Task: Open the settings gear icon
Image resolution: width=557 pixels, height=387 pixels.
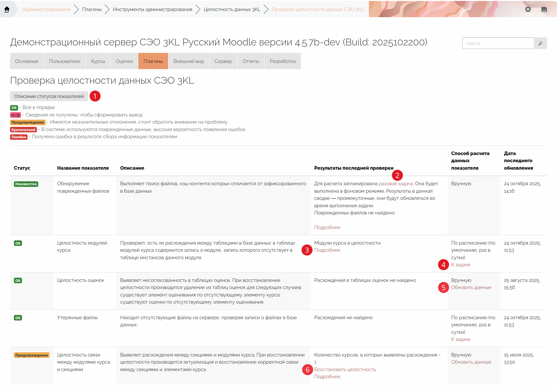Action: pyautogui.click(x=528, y=9)
